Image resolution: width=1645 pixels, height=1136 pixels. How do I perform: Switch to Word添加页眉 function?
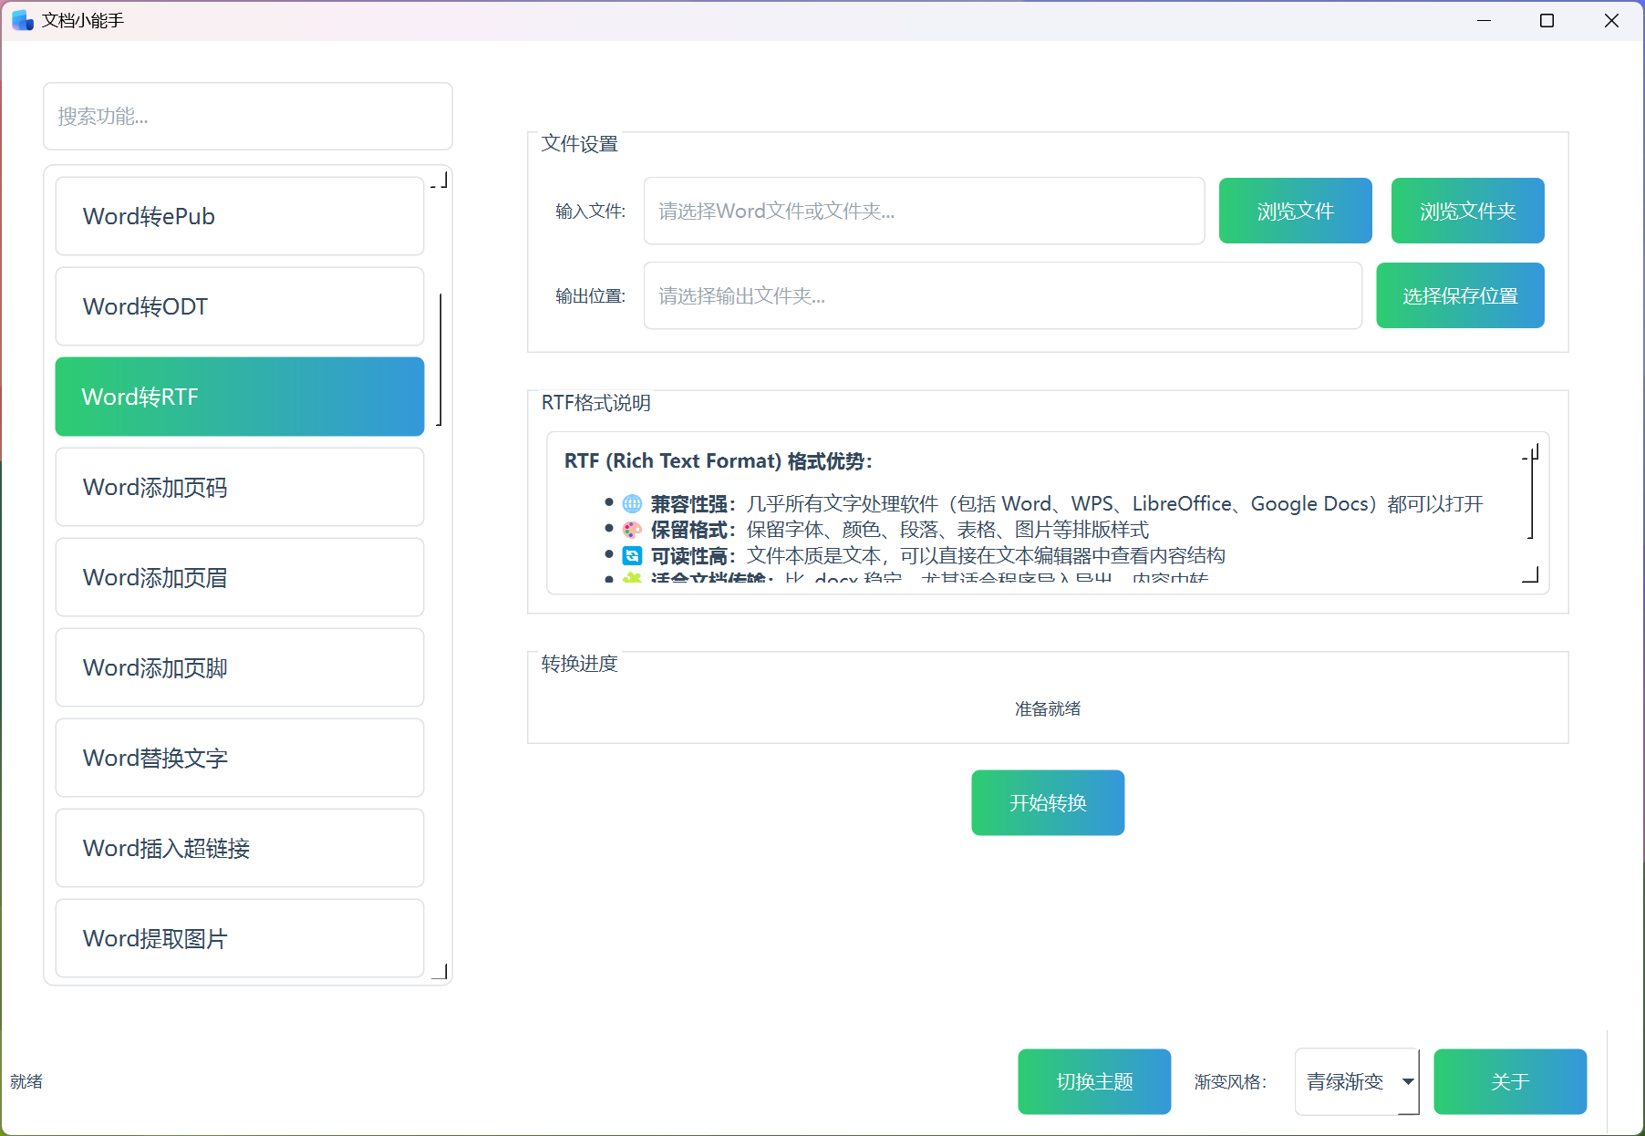pos(240,577)
